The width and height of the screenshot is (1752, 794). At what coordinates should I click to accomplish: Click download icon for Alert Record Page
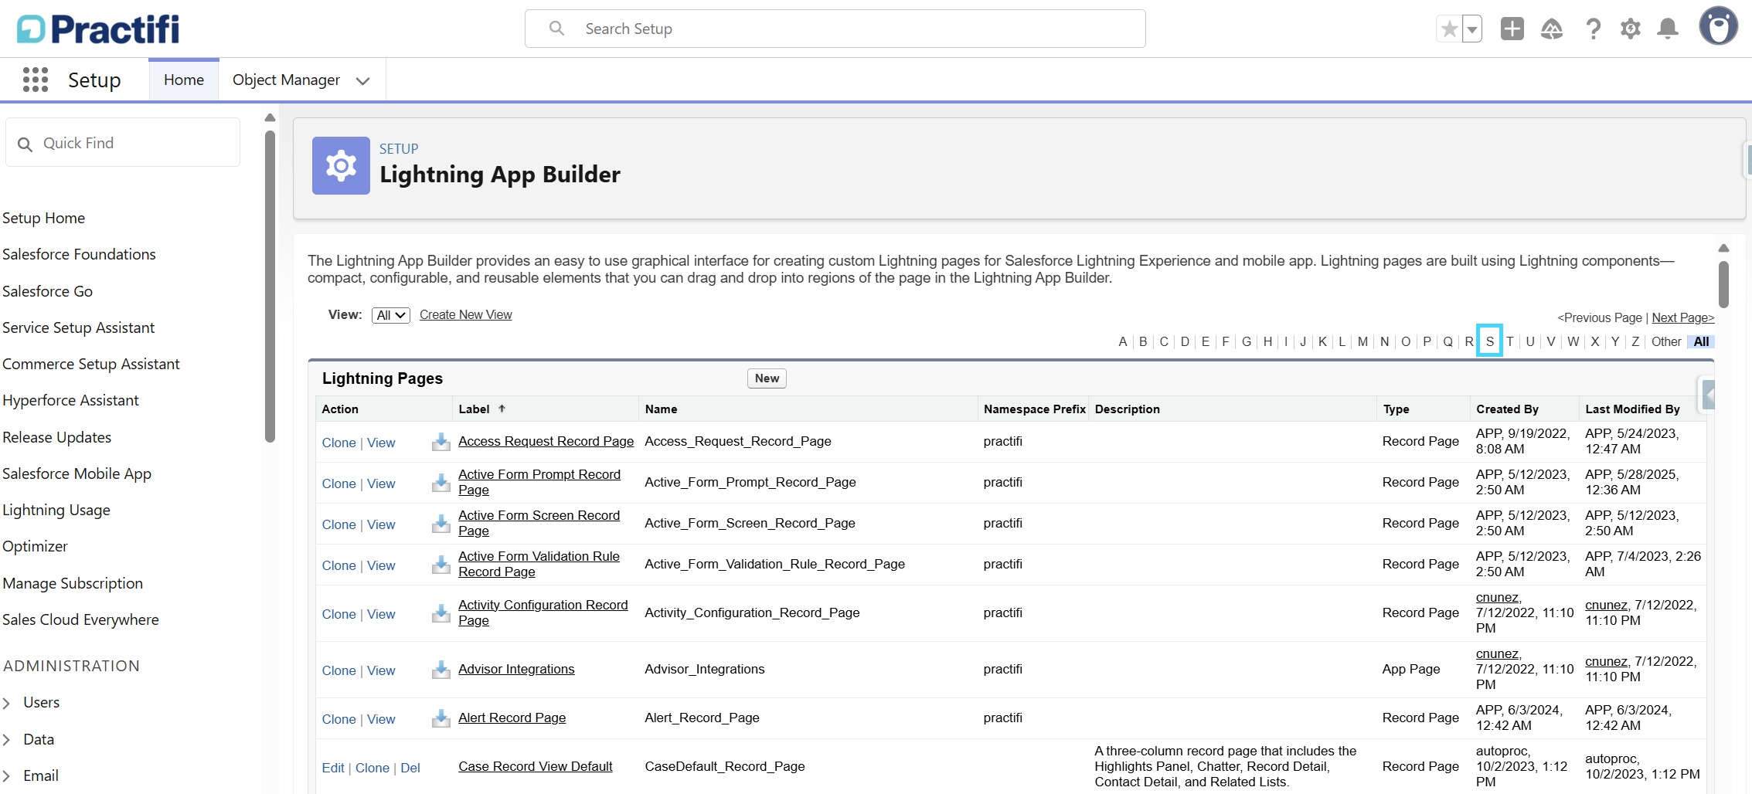[441, 718]
